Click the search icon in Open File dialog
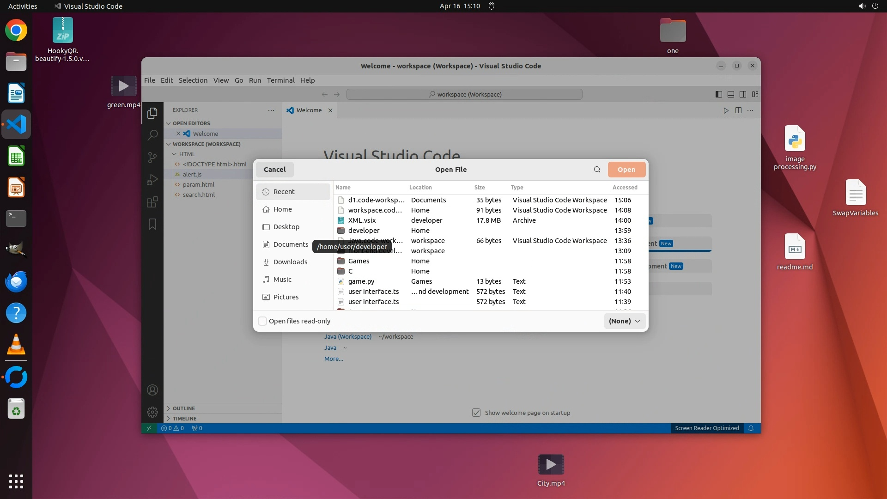Viewport: 887px width, 499px height. click(597, 170)
